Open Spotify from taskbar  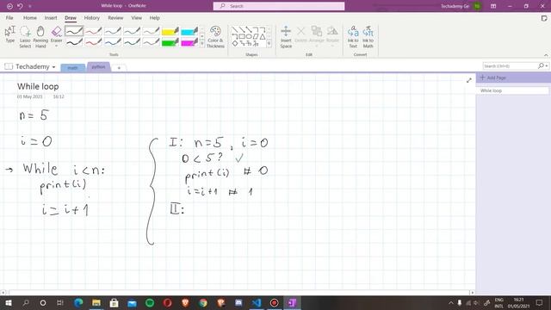click(150, 302)
